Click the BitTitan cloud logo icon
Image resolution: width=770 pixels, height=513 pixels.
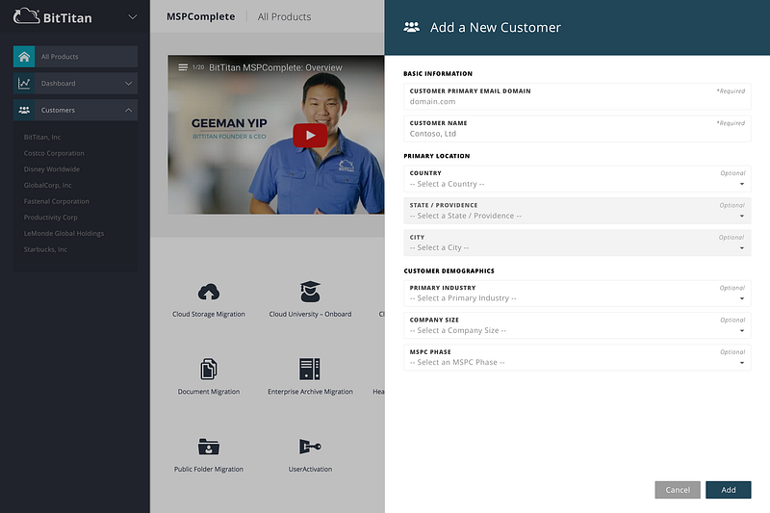[27, 15]
